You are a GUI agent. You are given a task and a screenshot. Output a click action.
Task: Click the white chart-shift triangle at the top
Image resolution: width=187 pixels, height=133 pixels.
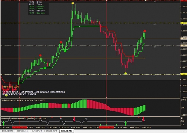click(146, 1)
